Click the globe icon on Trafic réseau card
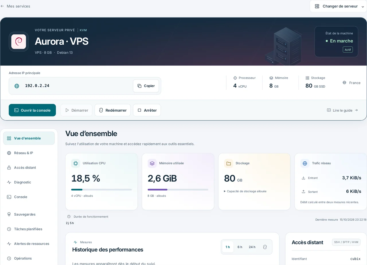This screenshot has height=265, width=367. [305, 163]
